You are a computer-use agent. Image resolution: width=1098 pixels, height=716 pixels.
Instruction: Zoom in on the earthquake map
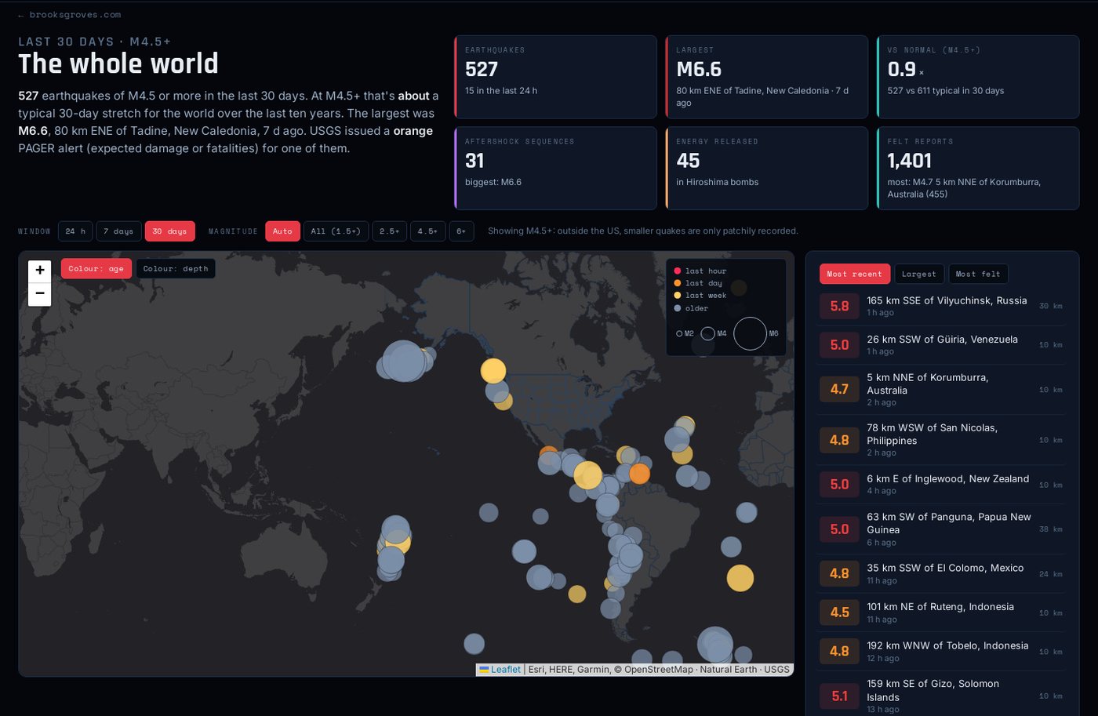click(x=40, y=271)
